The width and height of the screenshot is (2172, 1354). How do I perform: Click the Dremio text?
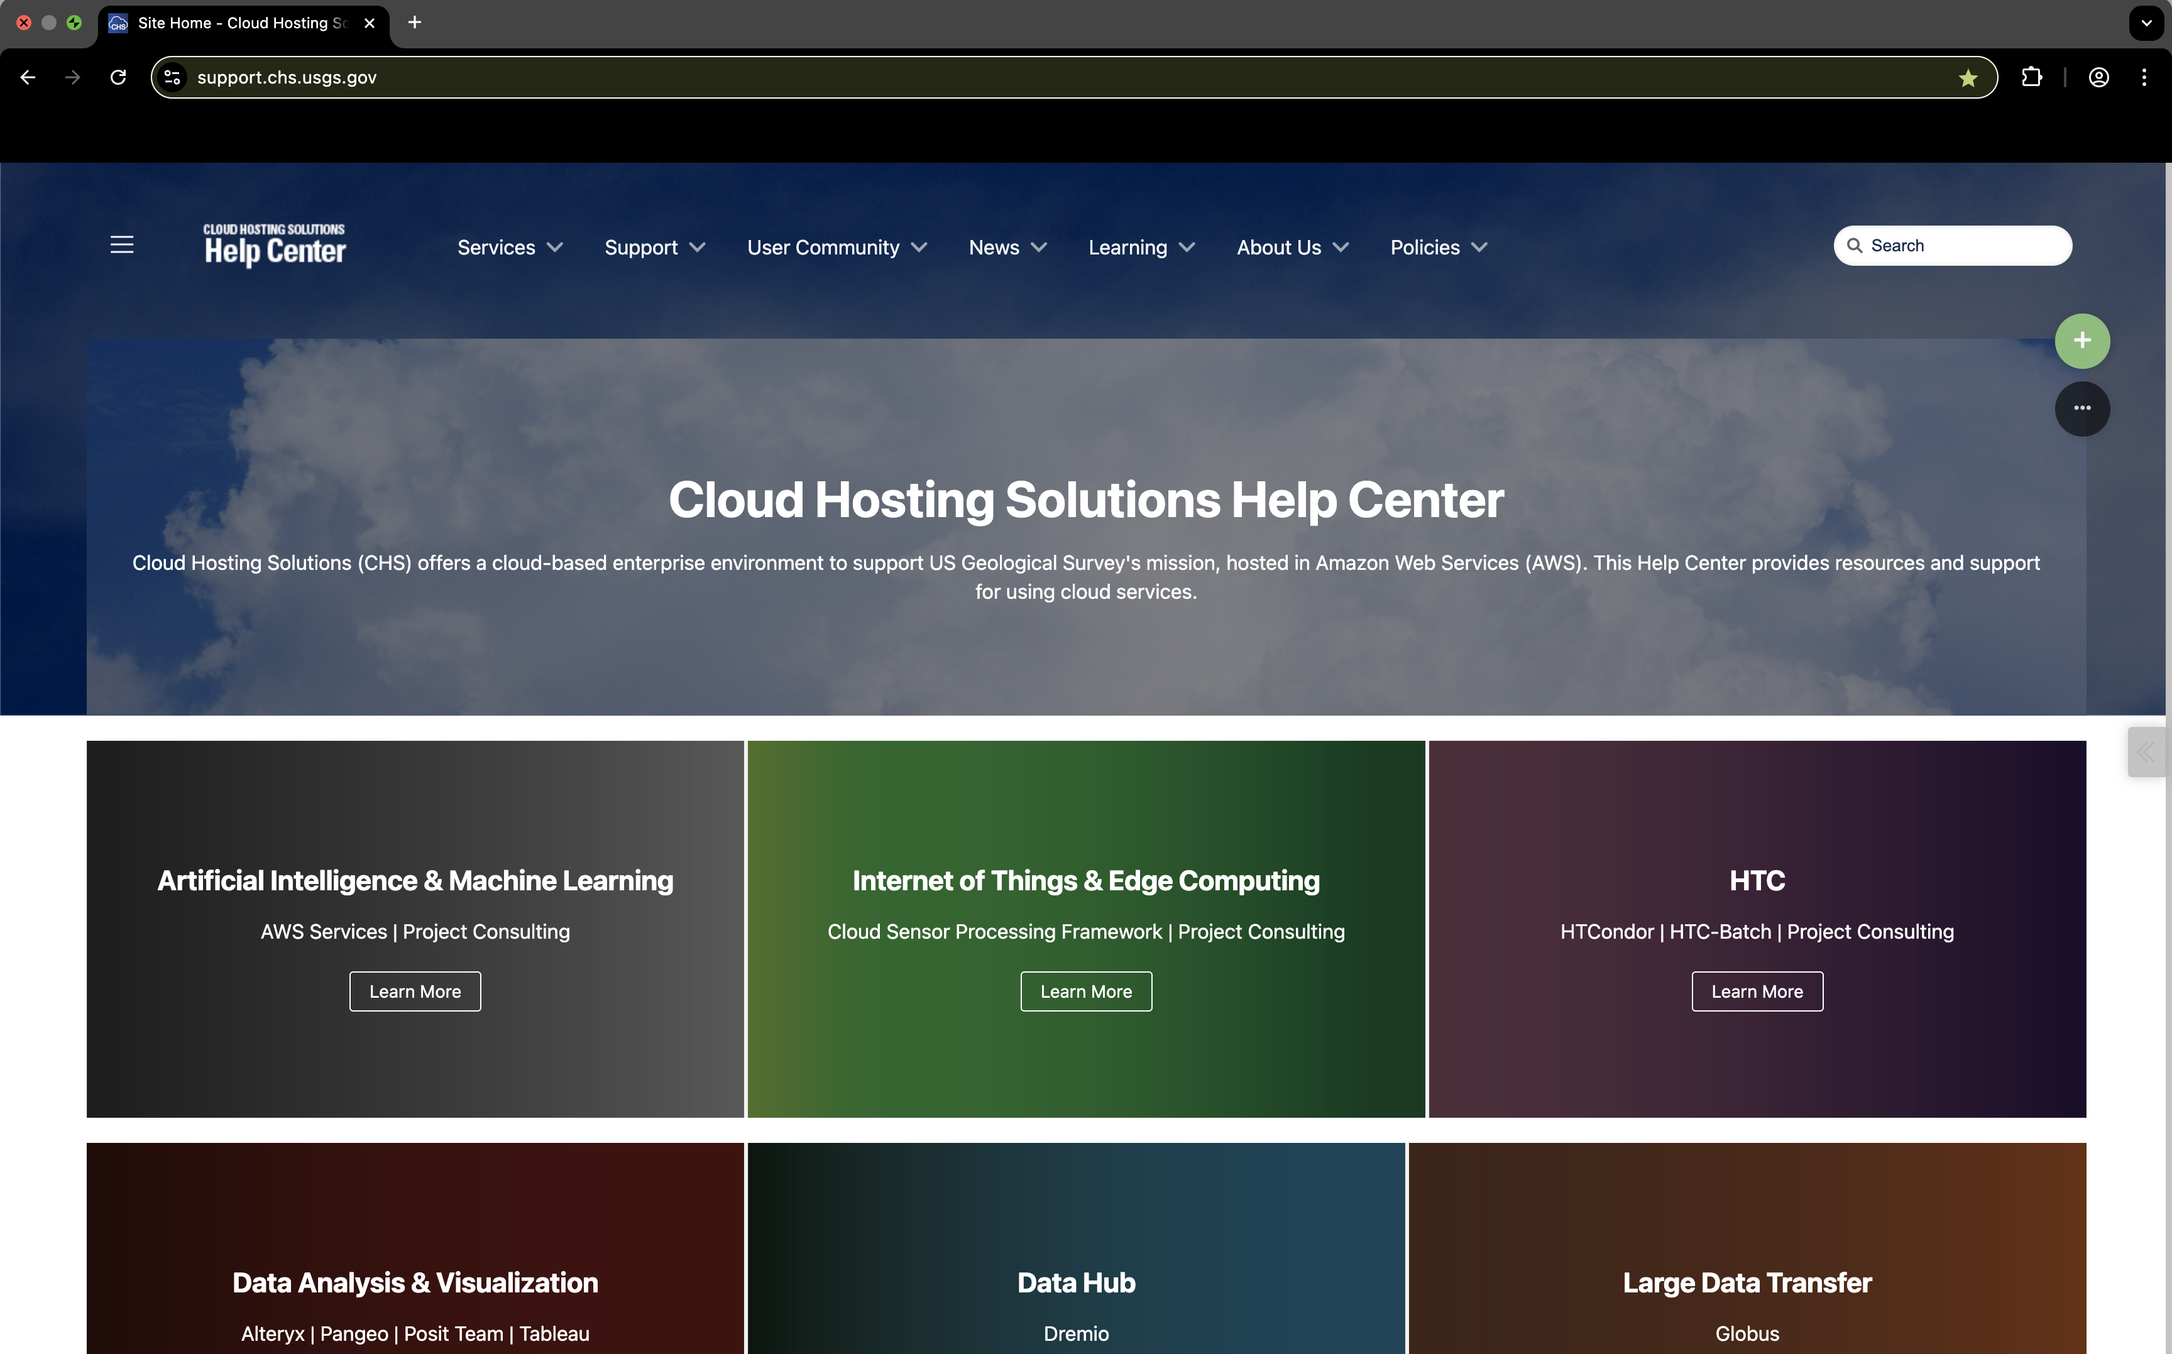click(1076, 1333)
